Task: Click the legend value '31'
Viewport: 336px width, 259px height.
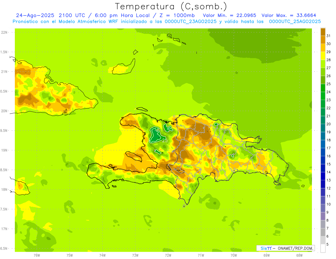Action: [x=328, y=36]
